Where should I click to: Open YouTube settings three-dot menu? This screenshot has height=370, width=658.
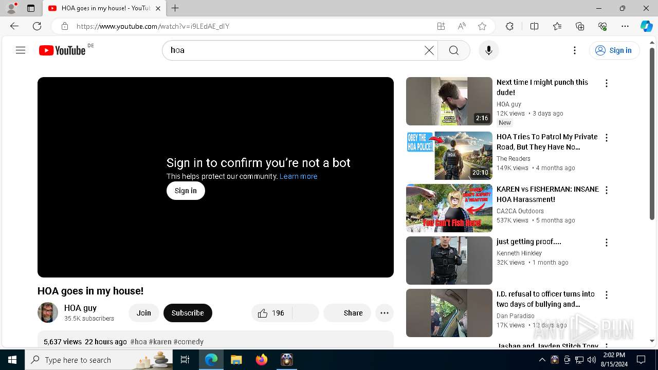(x=575, y=50)
